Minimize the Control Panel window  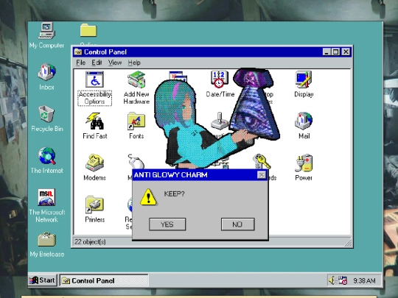[327, 52]
